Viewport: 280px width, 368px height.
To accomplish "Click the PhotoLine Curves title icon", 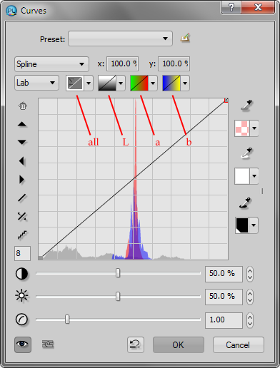I will 11,11.
